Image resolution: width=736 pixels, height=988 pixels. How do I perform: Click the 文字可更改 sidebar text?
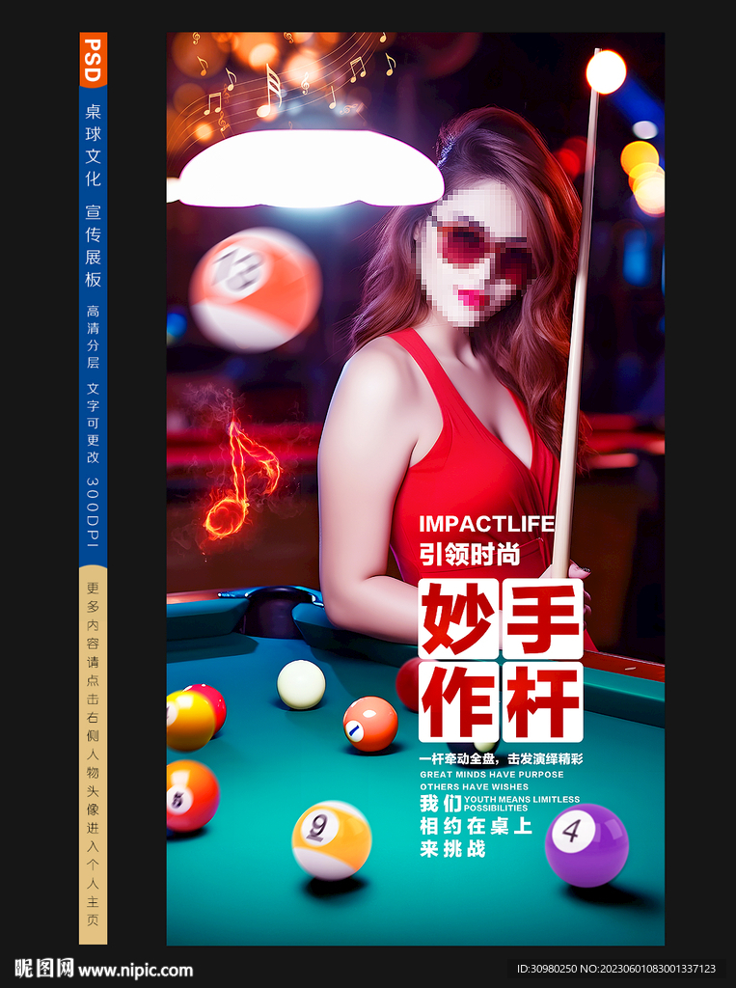(x=94, y=423)
